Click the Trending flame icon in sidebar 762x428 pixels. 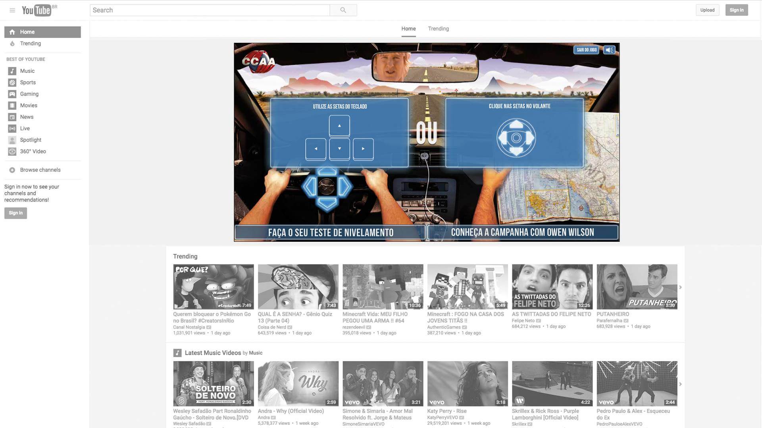tap(12, 44)
